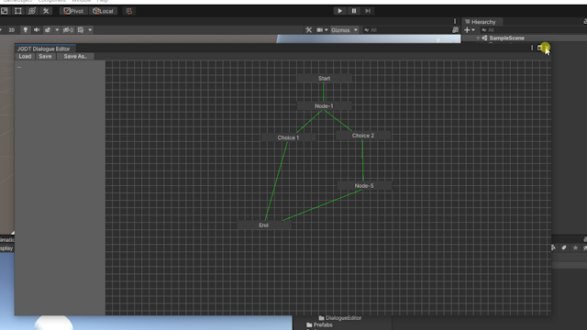Toggle the scene effects icon
The width and height of the screenshot is (587, 330).
tap(48, 30)
